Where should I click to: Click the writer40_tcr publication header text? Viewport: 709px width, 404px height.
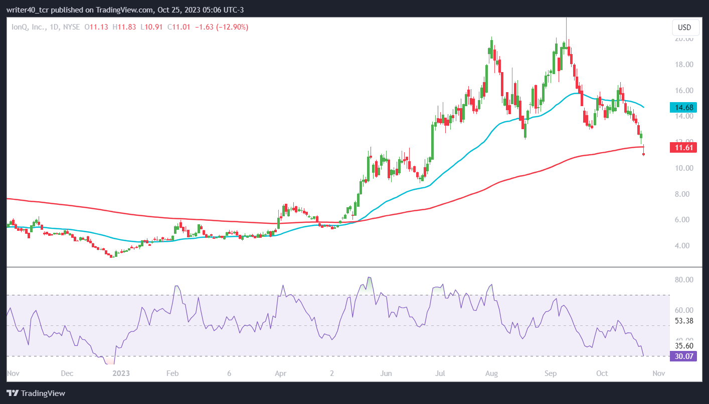click(x=126, y=10)
